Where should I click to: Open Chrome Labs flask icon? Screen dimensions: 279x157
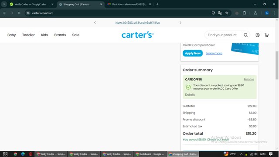[x=255, y=13]
